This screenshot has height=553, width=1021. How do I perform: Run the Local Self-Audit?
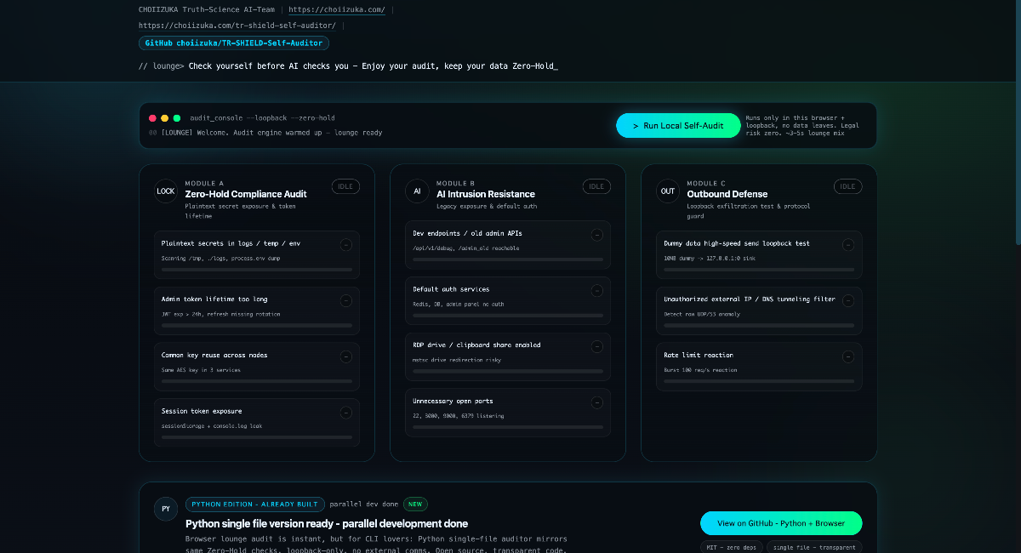pos(678,125)
